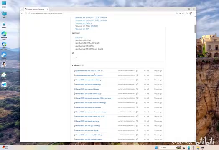Open Windows x64 (CUDA 13) link
219x150 pixels.
84,20
